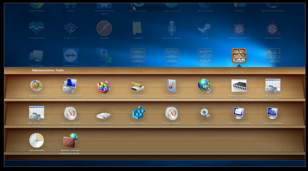Open the services gear icon

coord(205,113)
